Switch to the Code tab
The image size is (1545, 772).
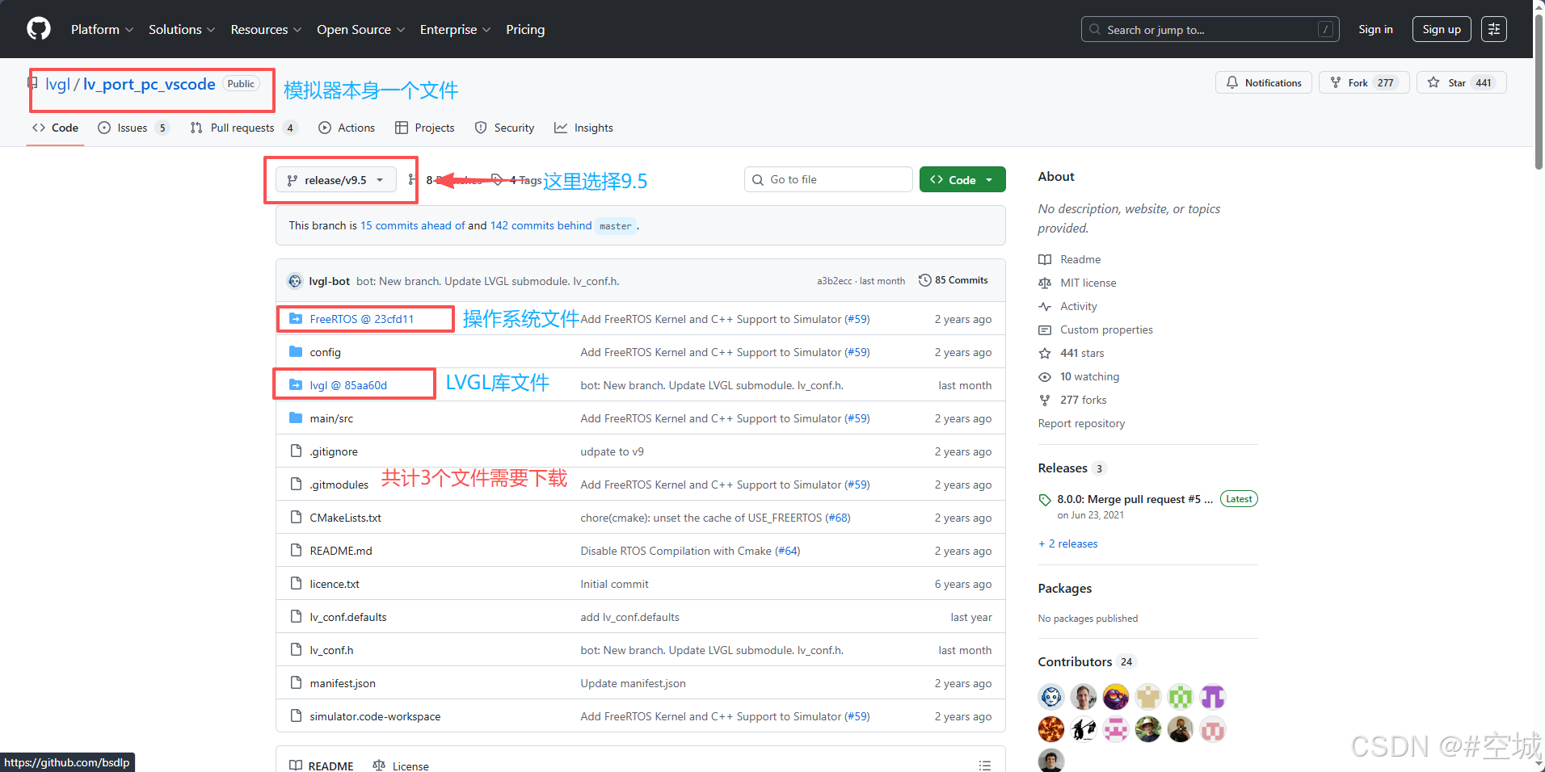55,128
